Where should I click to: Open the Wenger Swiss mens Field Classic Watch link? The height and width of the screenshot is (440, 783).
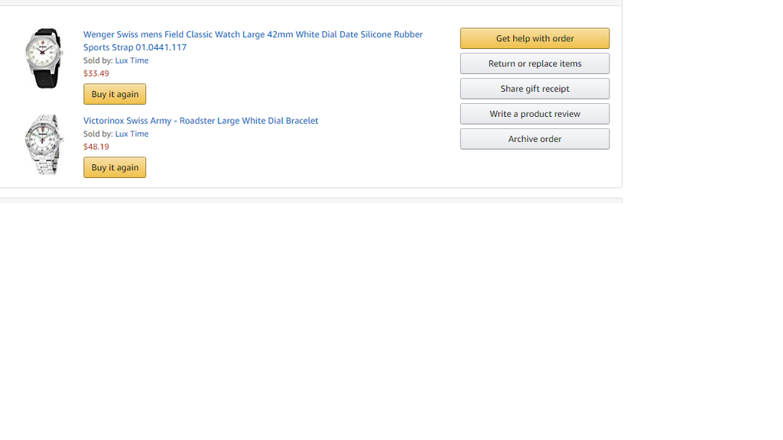[x=252, y=34]
